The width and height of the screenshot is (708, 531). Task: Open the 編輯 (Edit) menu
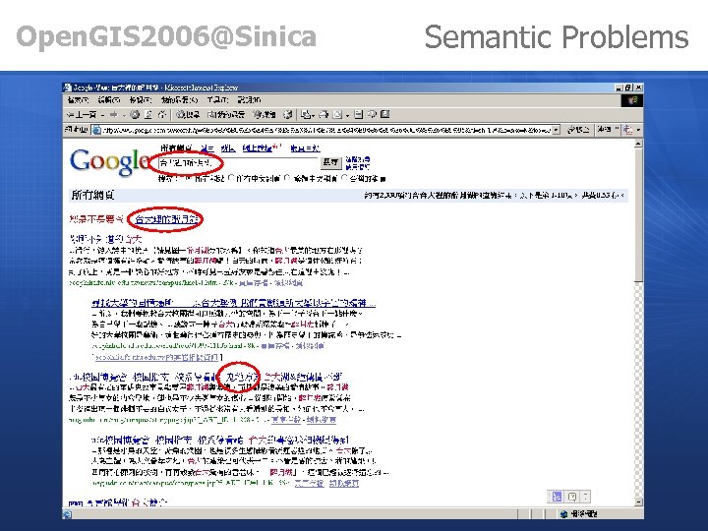click(x=108, y=99)
